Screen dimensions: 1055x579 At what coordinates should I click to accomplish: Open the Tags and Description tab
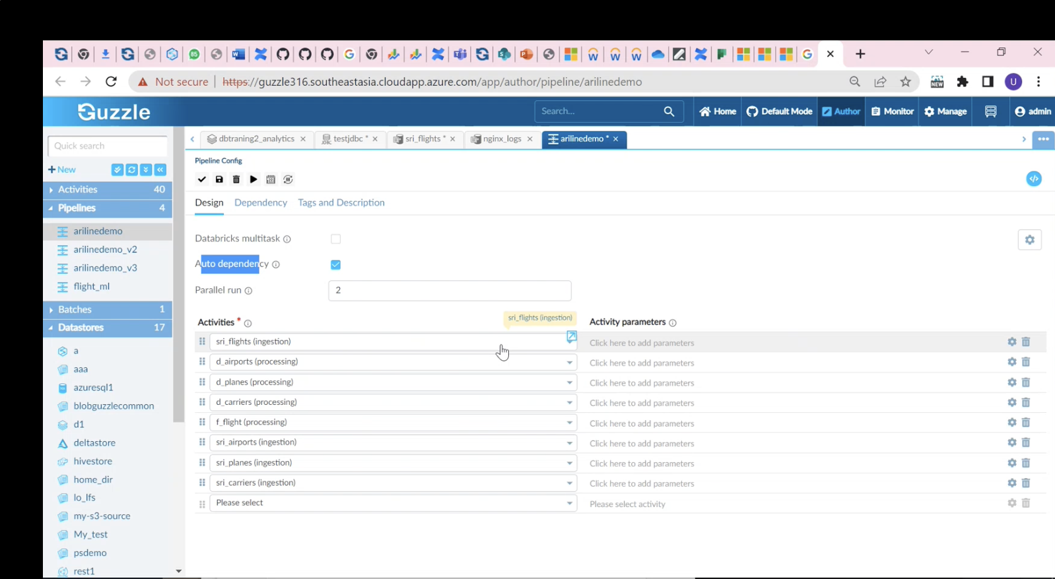click(x=341, y=202)
